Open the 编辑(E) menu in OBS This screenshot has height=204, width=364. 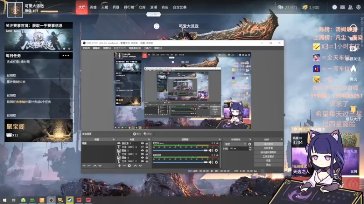click(96, 48)
